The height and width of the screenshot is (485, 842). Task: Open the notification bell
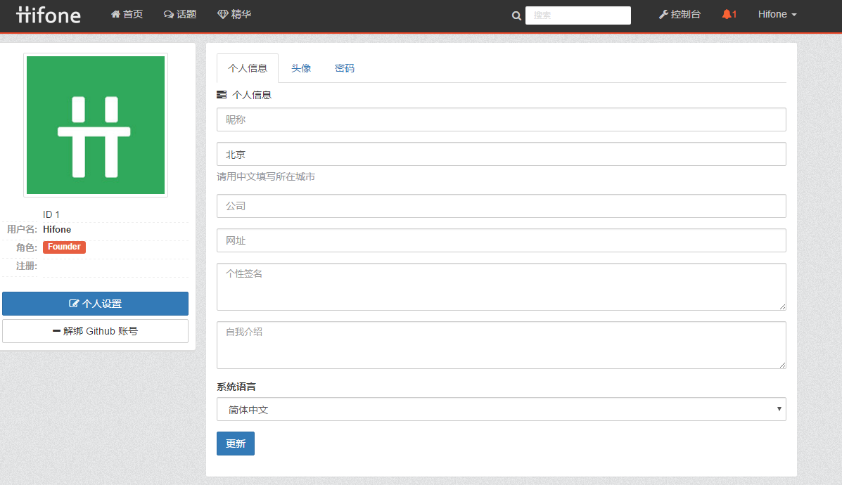pyautogui.click(x=729, y=15)
